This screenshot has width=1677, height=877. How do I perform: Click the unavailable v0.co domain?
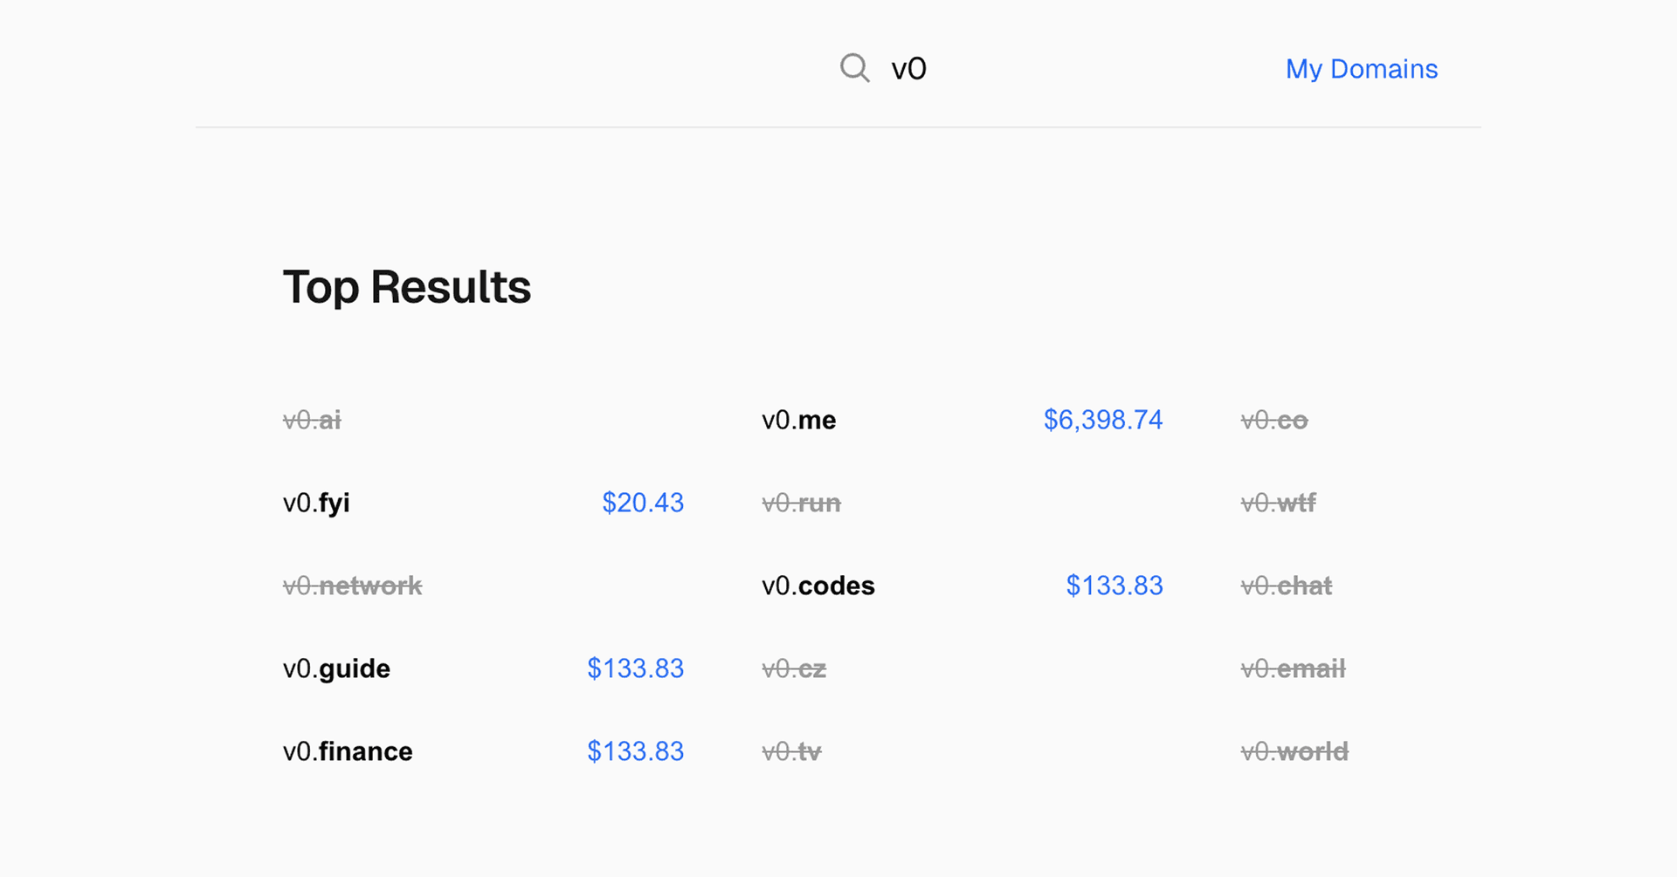(1274, 420)
